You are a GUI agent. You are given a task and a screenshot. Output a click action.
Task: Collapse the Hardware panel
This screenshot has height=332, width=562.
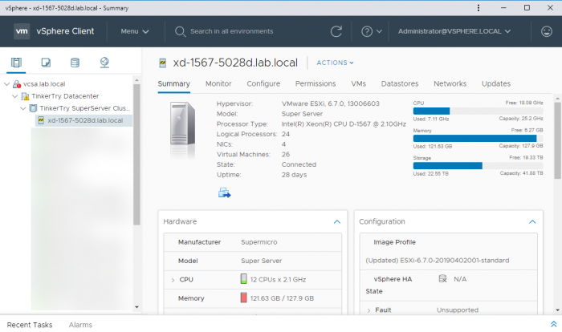(337, 221)
